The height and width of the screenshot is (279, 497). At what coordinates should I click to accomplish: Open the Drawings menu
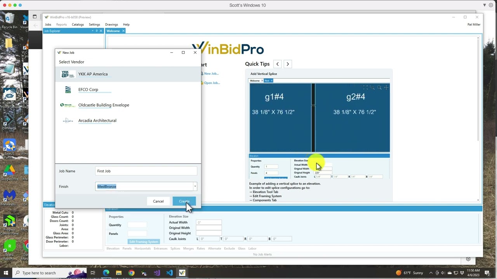[x=111, y=24]
